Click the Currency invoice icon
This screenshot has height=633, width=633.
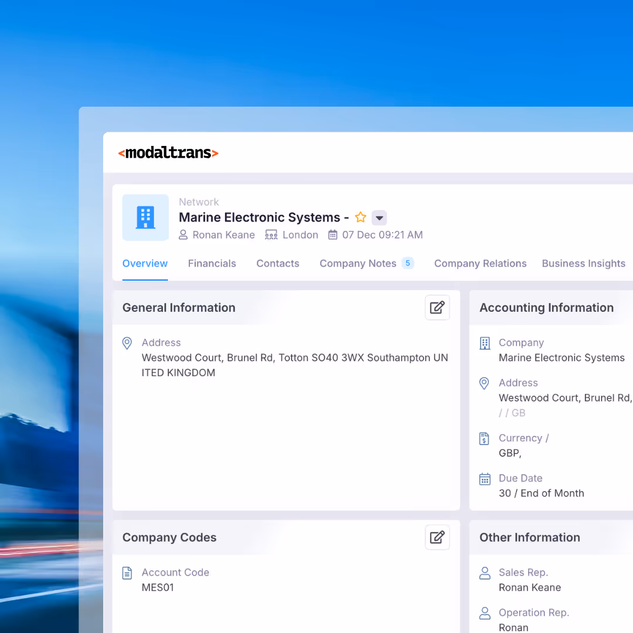(x=484, y=438)
